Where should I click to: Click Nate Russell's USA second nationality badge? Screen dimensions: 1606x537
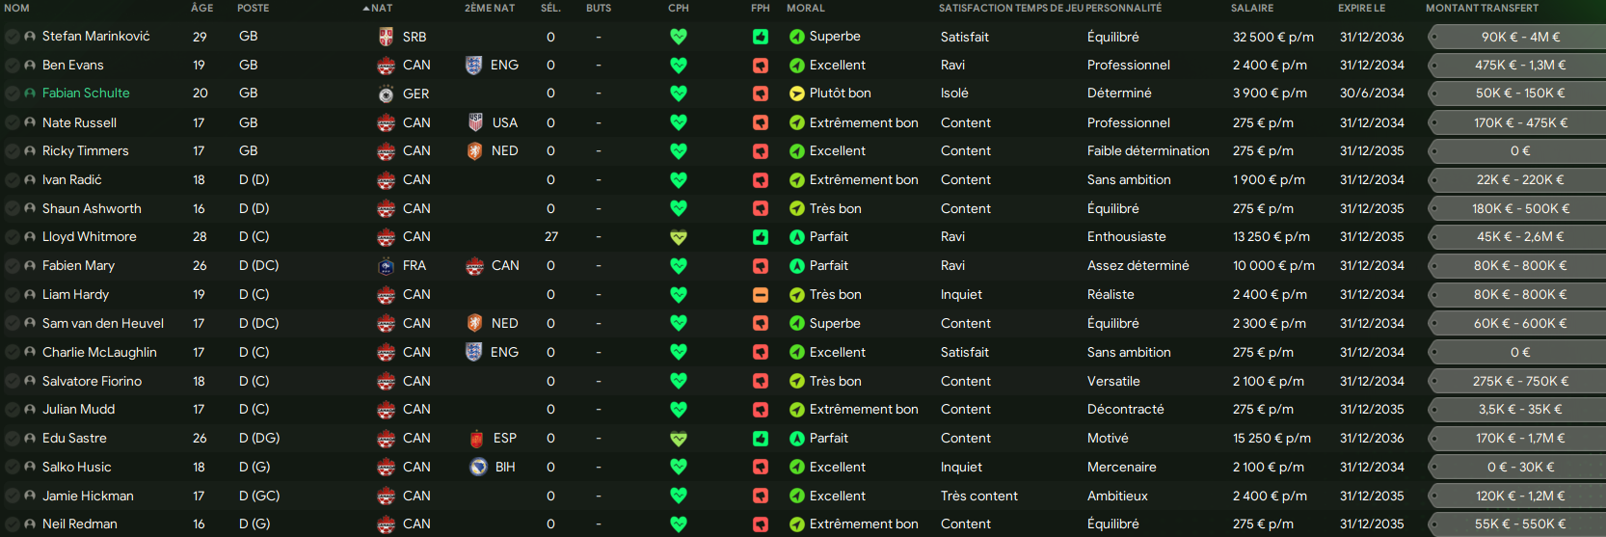click(x=474, y=122)
